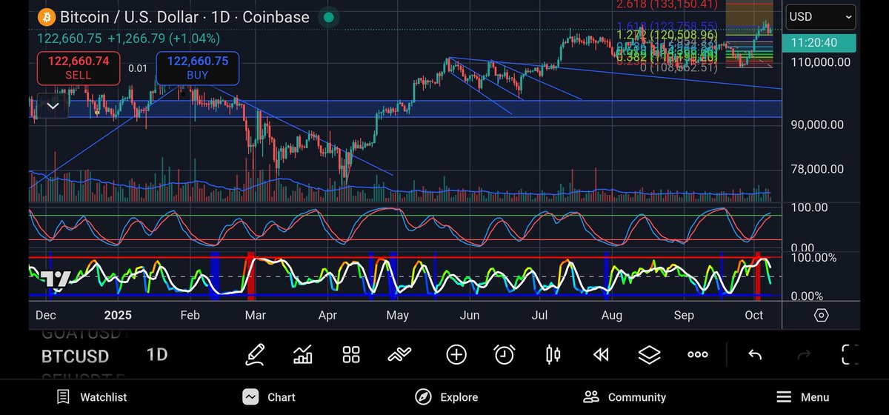
Task: Open the three-dots more options
Action: (x=697, y=354)
